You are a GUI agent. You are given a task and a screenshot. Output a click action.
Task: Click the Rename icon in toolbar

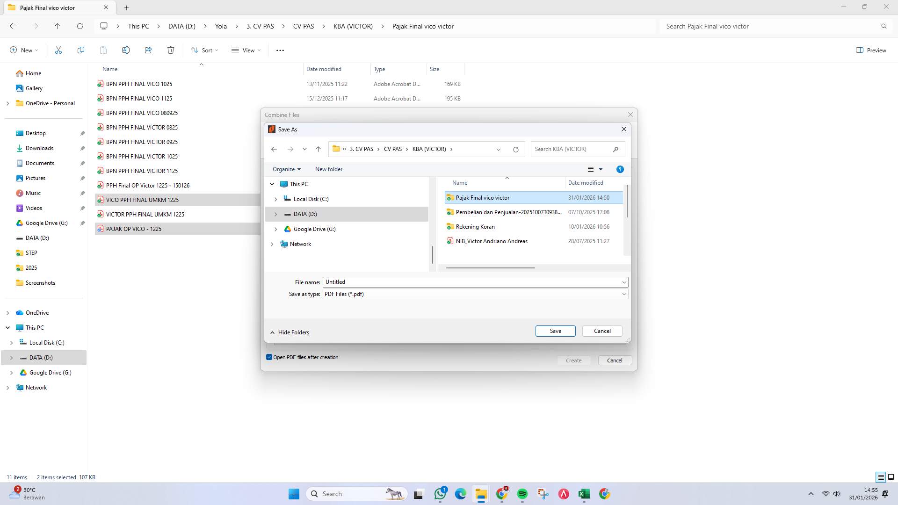click(x=126, y=50)
